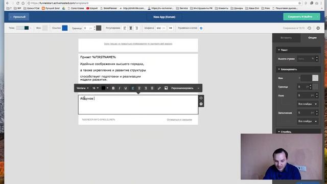
Task: Insert image via floating toolbar icon
Action: pos(166,88)
